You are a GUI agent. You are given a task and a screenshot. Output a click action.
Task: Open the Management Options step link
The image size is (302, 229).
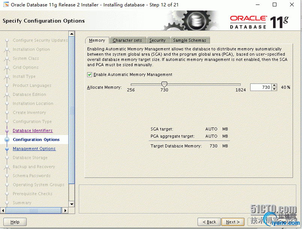(x=34, y=149)
